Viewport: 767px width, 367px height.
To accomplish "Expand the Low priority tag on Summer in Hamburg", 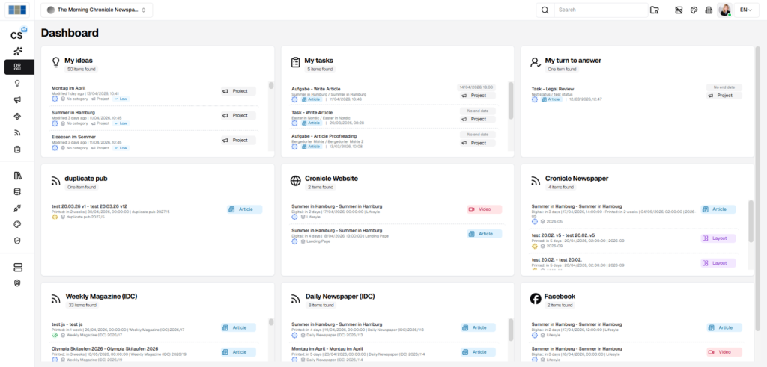I will 121,123.
